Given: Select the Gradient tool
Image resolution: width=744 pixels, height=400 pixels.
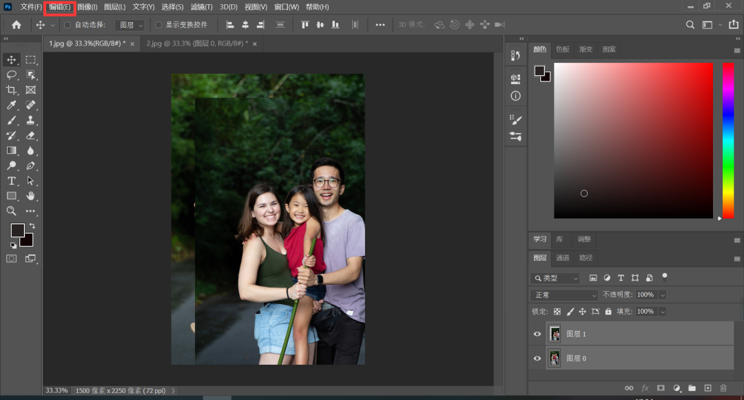Looking at the screenshot, I should [12, 150].
